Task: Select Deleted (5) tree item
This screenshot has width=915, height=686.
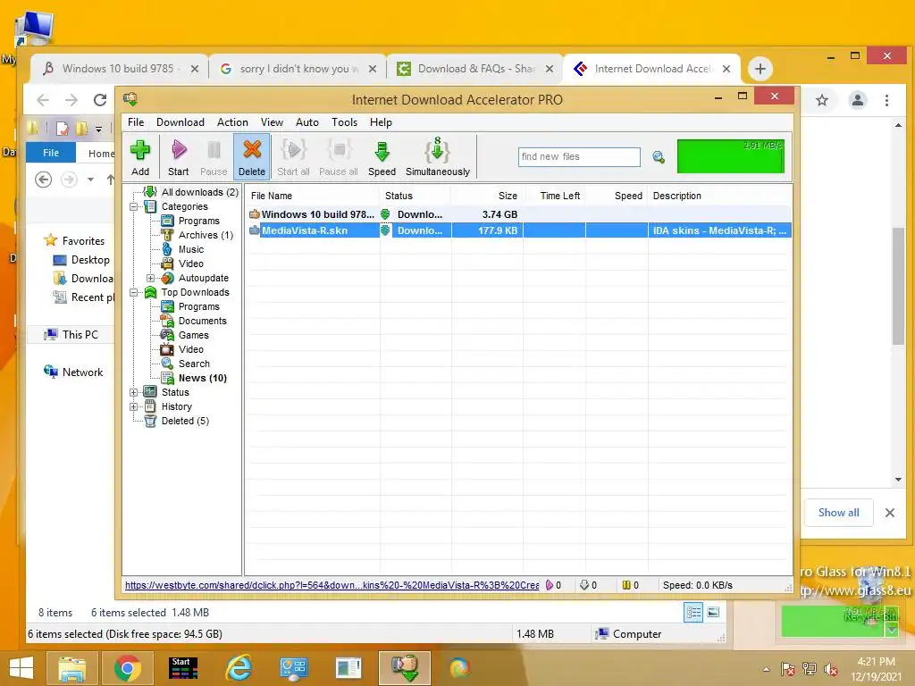Action: [185, 421]
